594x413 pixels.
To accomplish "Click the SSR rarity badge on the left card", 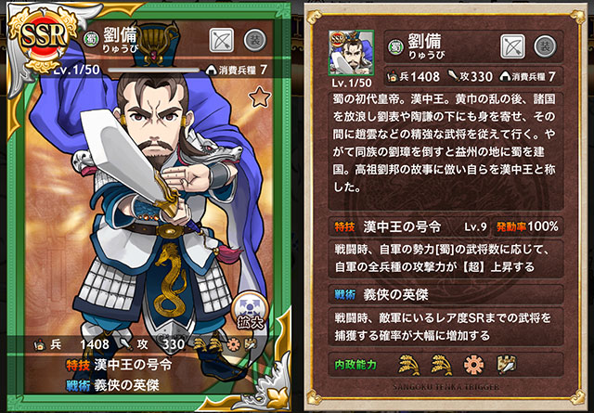I will pos(44,38).
